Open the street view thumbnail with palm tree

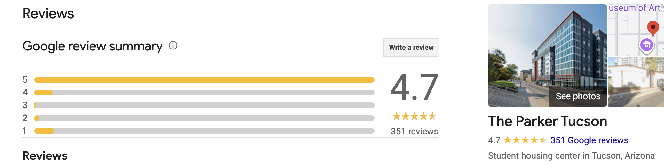(x=636, y=82)
